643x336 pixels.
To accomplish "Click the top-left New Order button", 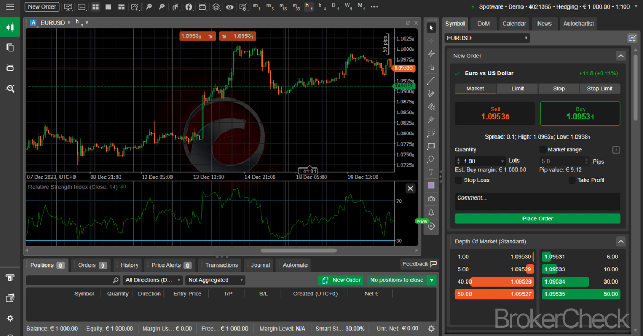I will click(42, 7).
